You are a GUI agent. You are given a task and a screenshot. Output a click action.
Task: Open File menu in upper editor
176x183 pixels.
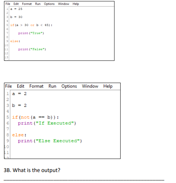tap(8, 4)
